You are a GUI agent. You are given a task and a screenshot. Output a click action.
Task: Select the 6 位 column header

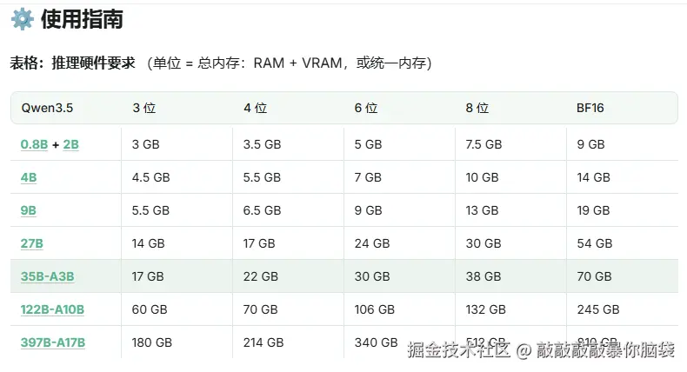point(366,109)
